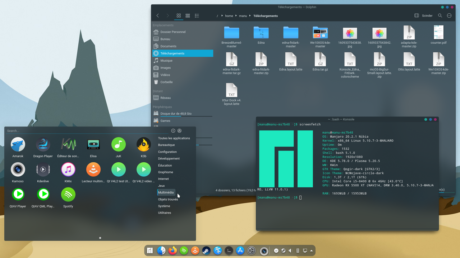Open the breadcrumb chevron after manu

click(249, 16)
